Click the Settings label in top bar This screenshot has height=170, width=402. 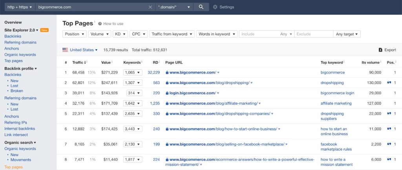(x=227, y=7)
